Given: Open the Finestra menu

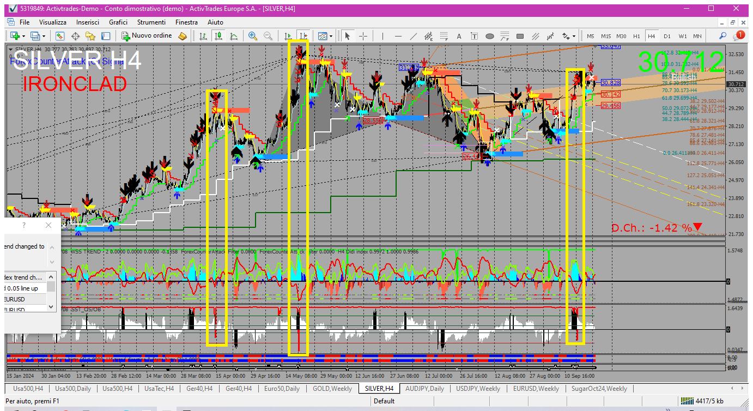Looking at the screenshot, I should [186, 22].
